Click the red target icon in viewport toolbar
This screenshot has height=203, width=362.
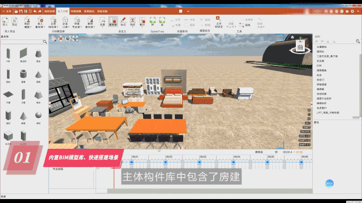pyautogui.click(x=61, y=38)
